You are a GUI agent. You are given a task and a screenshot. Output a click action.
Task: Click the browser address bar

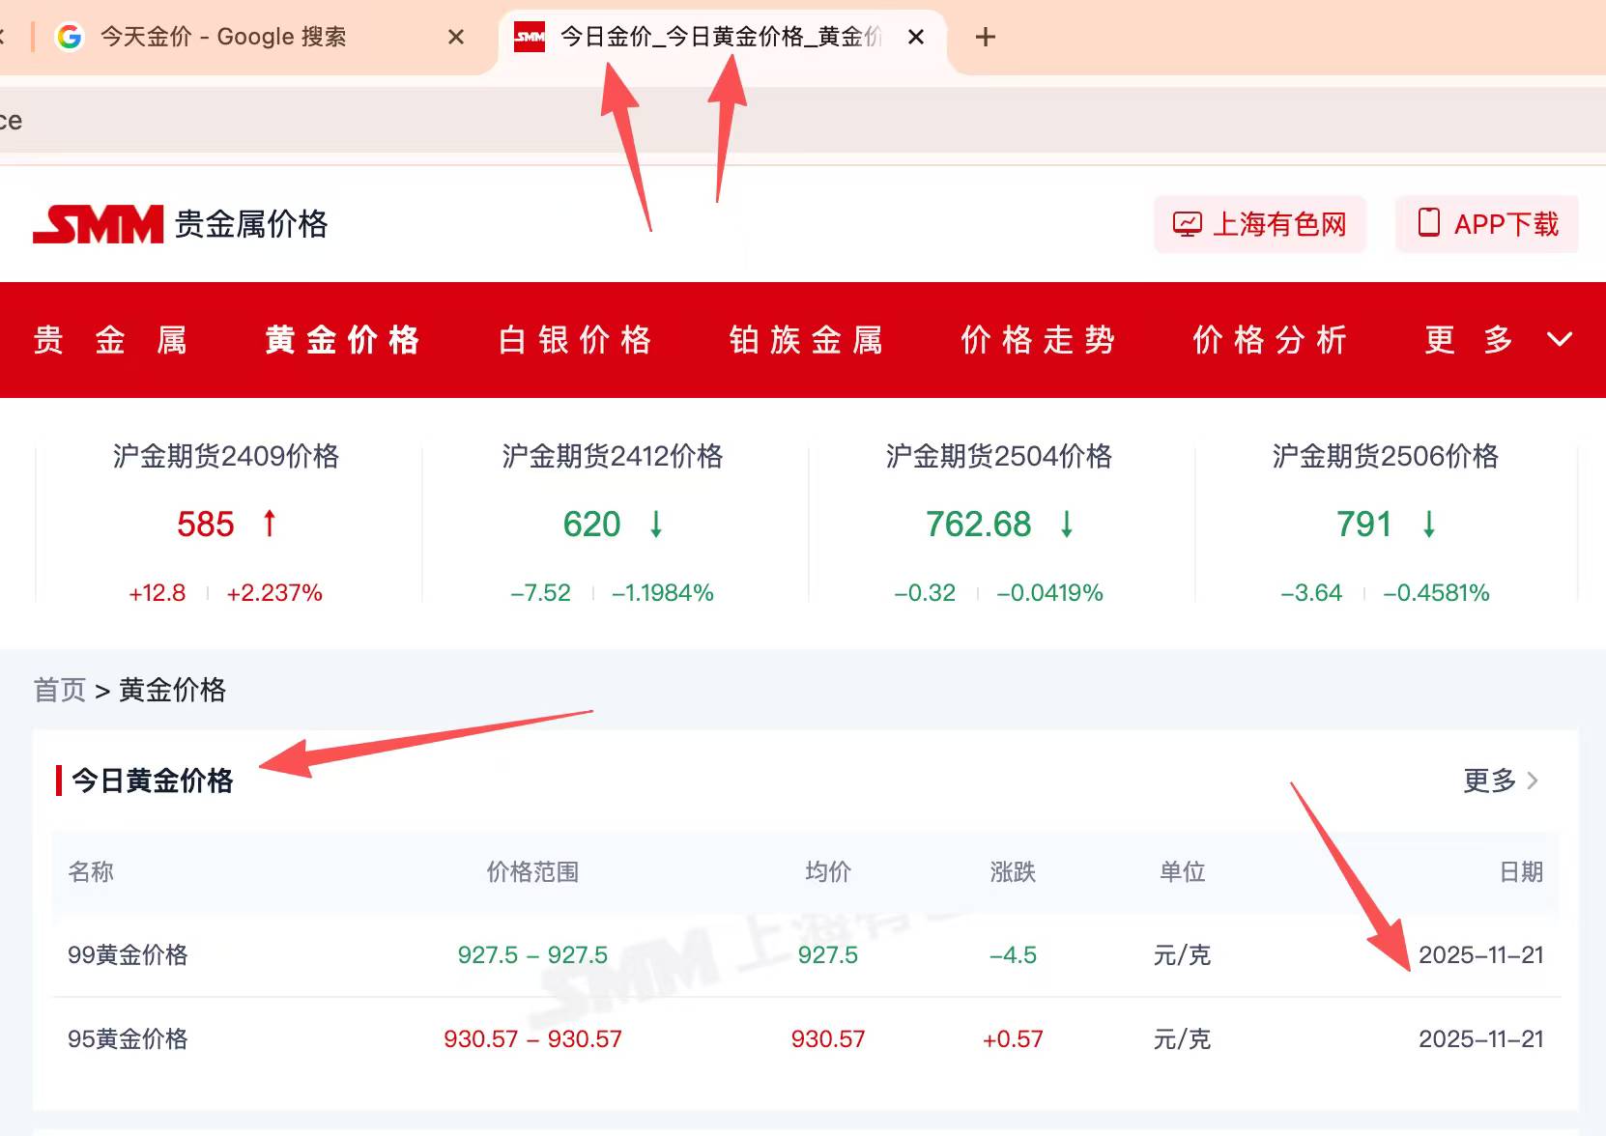[803, 121]
